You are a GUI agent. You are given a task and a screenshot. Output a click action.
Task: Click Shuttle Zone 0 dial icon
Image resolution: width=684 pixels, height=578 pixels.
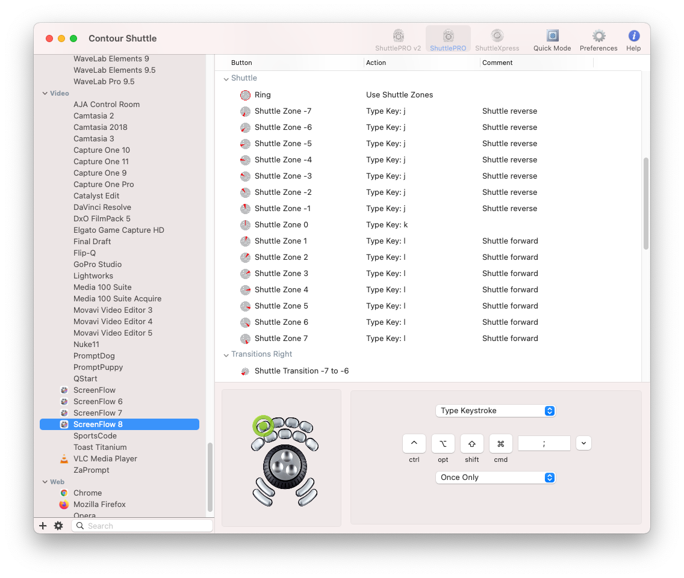[x=246, y=225]
